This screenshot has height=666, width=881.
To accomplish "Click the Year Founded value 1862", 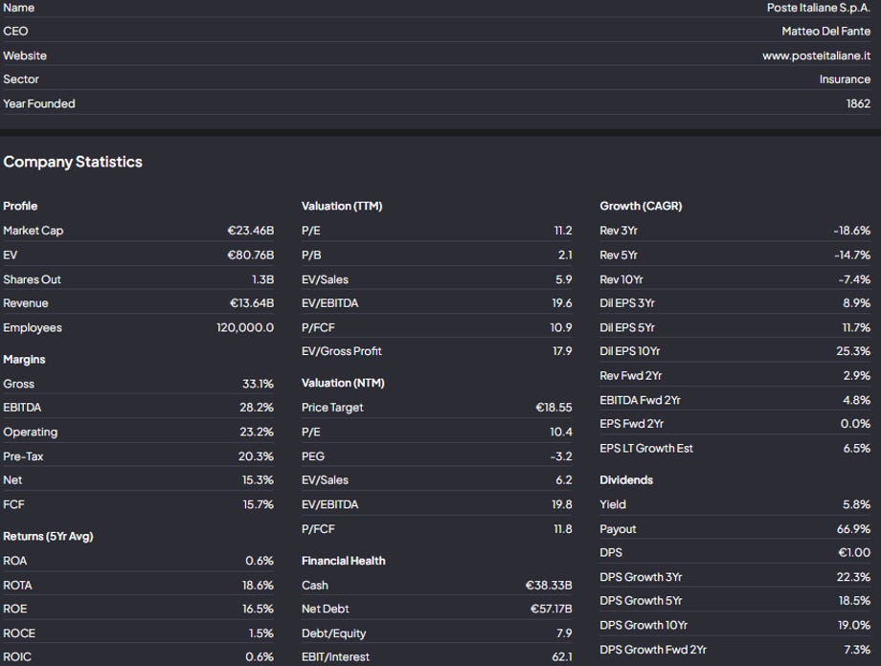I will [858, 103].
